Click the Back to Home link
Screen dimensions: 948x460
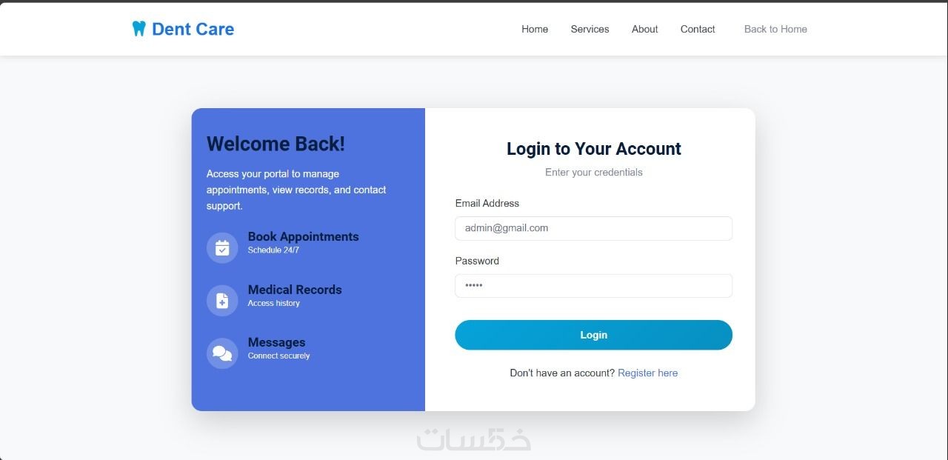point(775,29)
